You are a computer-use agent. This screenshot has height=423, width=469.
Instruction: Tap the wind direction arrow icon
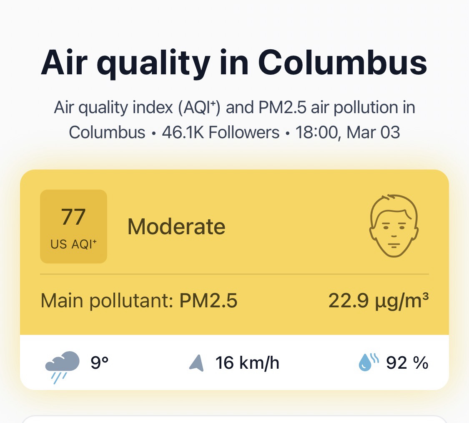[x=196, y=363]
